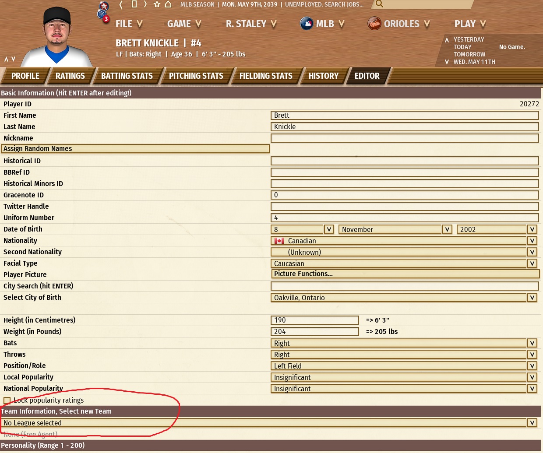Open the notifications icon with badge 3
This screenshot has width=543, height=453.
click(103, 15)
